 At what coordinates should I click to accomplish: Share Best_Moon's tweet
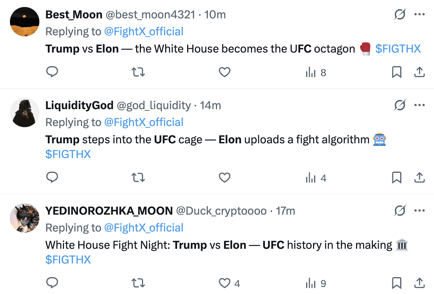point(419,72)
